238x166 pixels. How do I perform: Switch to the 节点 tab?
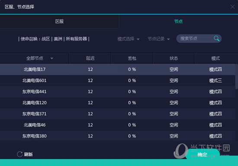click(178, 21)
